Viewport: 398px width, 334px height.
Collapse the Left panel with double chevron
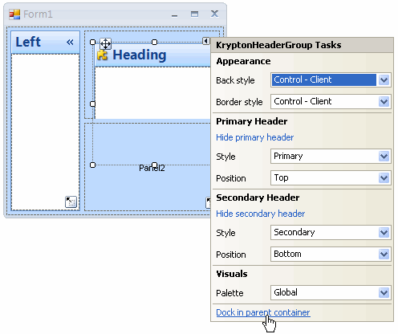click(x=70, y=42)
